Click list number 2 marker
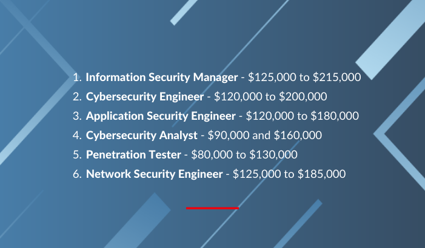 click(77, 97)
